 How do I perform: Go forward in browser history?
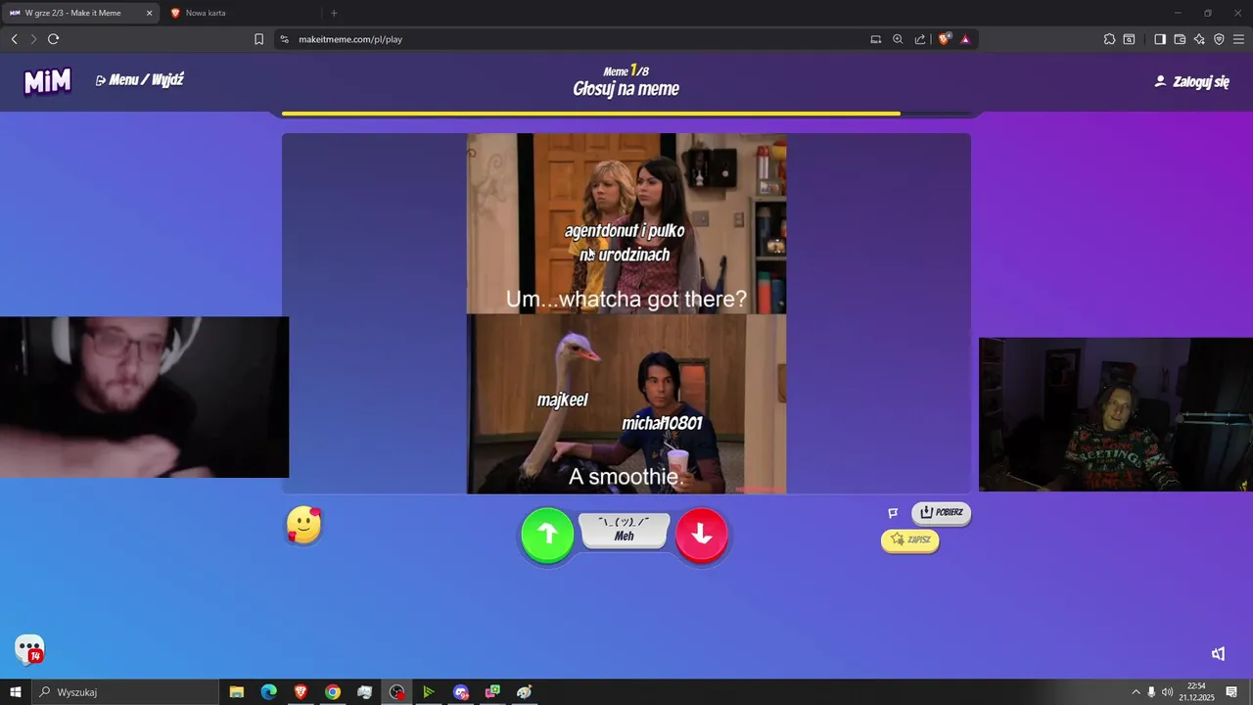33,39
